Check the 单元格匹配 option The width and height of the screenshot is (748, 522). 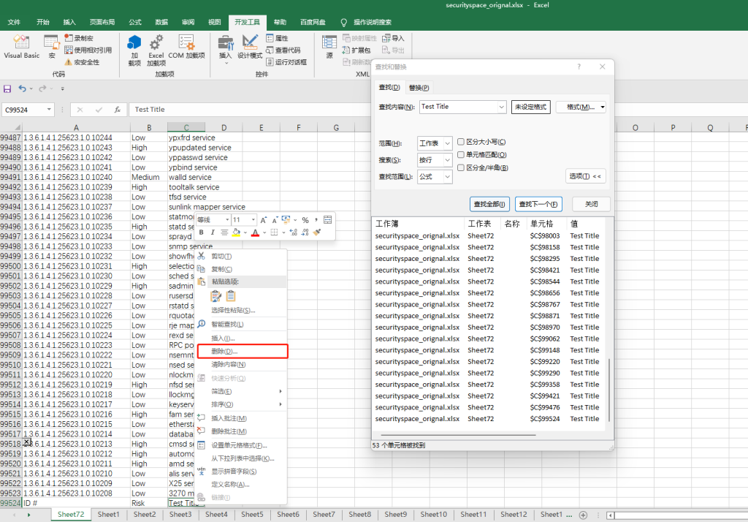(x=461, y=155)
